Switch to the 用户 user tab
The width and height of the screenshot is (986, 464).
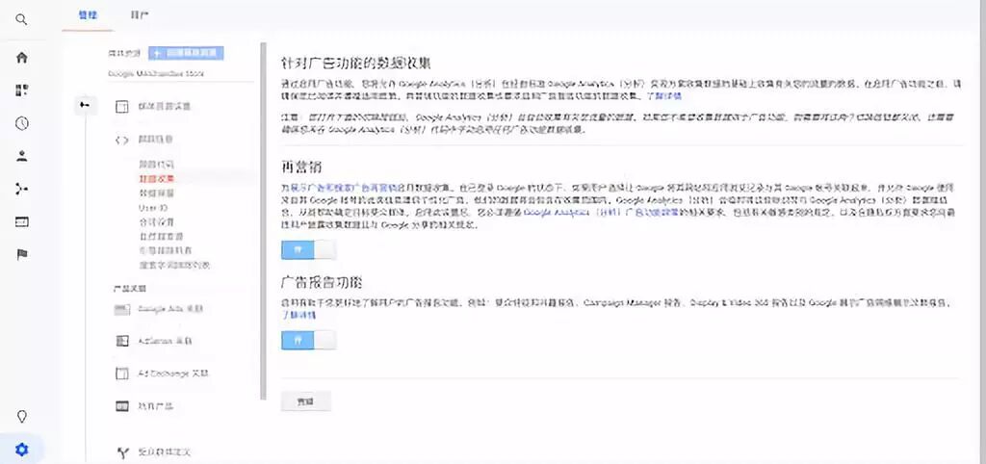tap(139, 15)
